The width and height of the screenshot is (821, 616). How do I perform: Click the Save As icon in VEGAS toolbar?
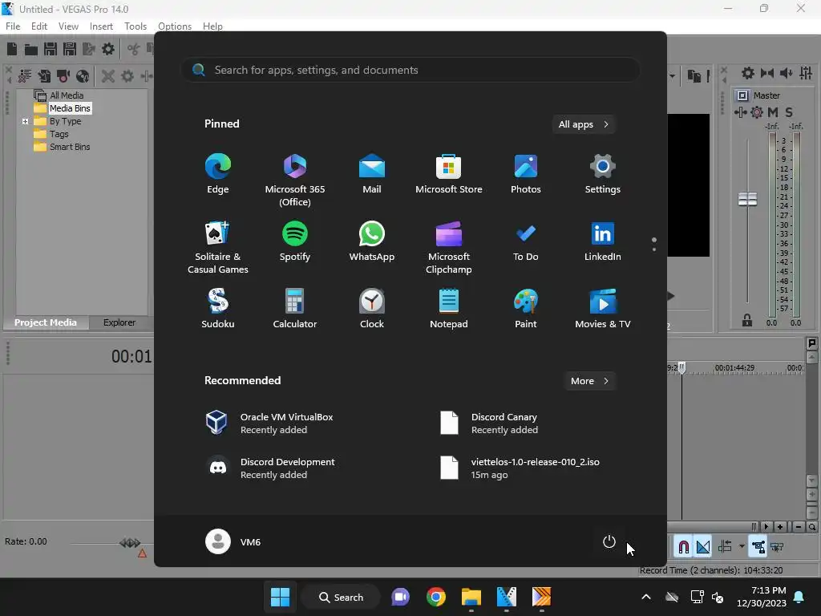[x=69, y=49]
